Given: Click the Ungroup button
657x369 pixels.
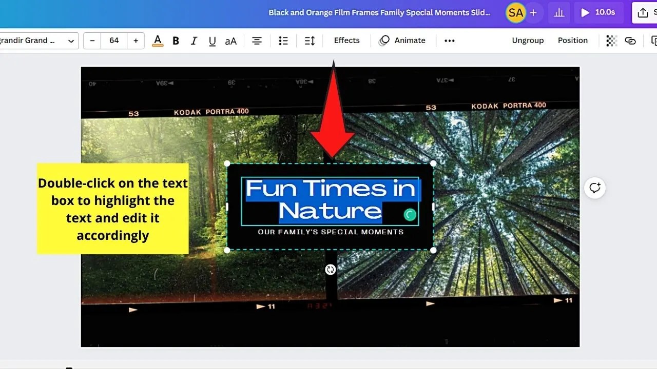Looking at the screenshot, I should click(528, 40).
